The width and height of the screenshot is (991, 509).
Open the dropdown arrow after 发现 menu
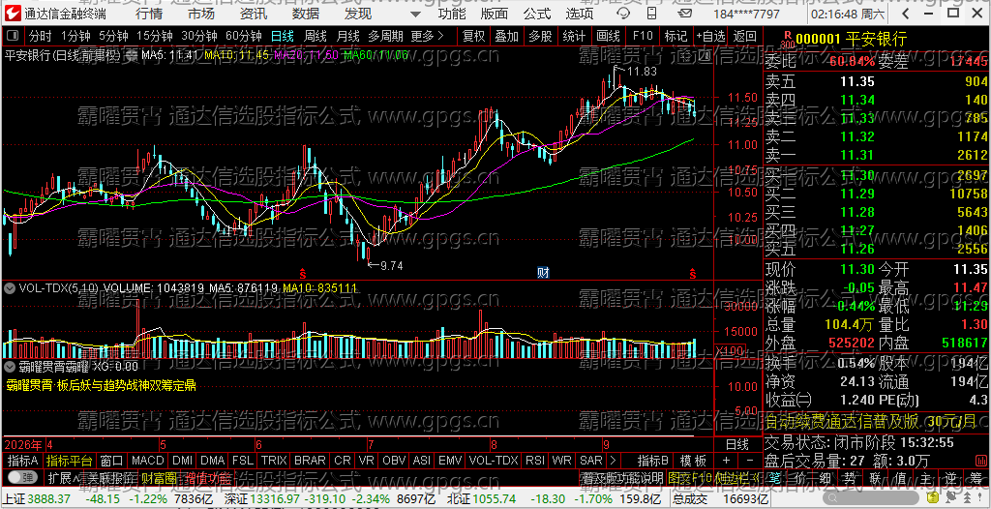[414, 14]
